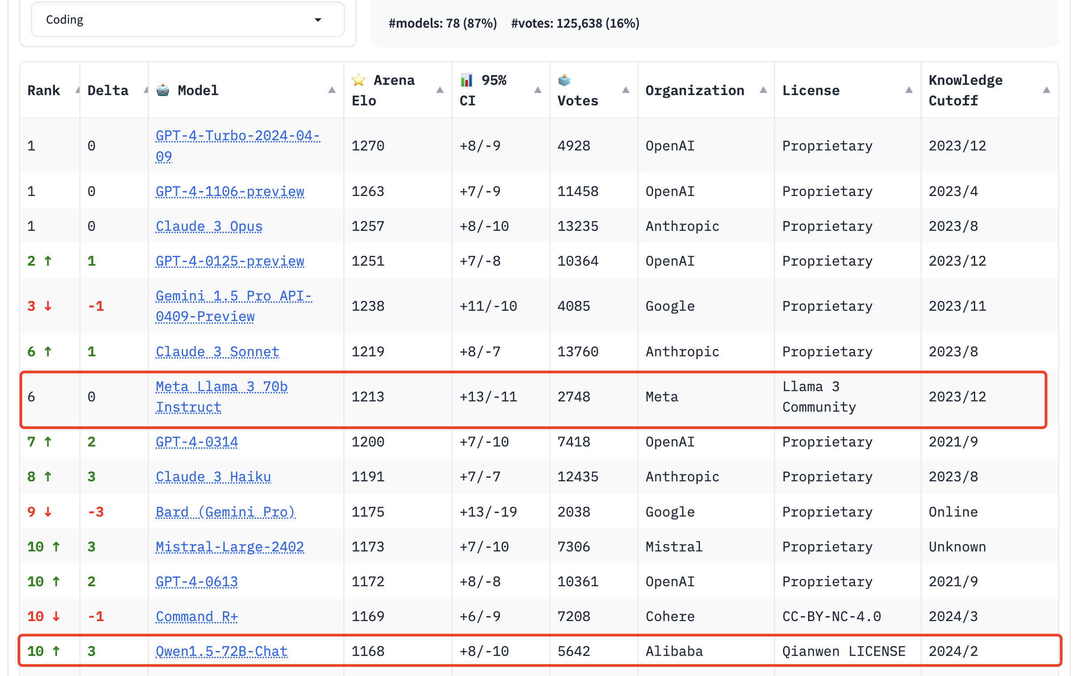The height and width of the screenshot is (676, 1073).
Task: Click the bar chart icon in 95% CI header
Action: [466, 80]
